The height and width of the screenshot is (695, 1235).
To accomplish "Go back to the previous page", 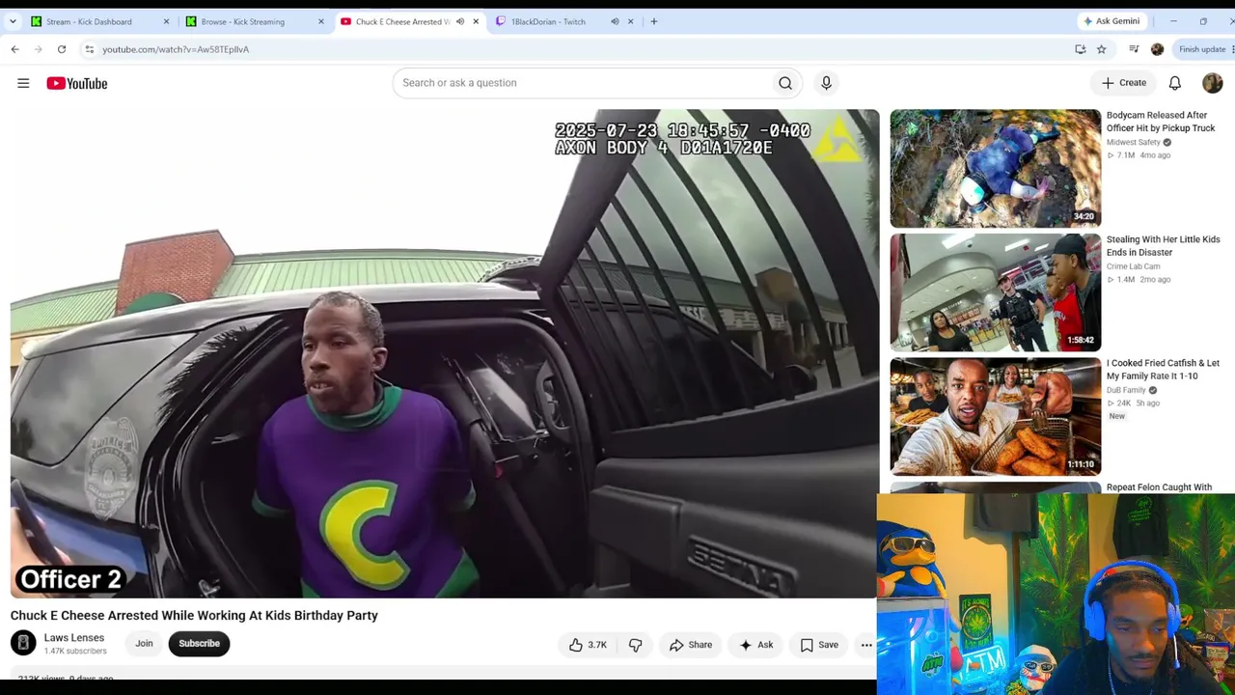I will pos(14,49).
